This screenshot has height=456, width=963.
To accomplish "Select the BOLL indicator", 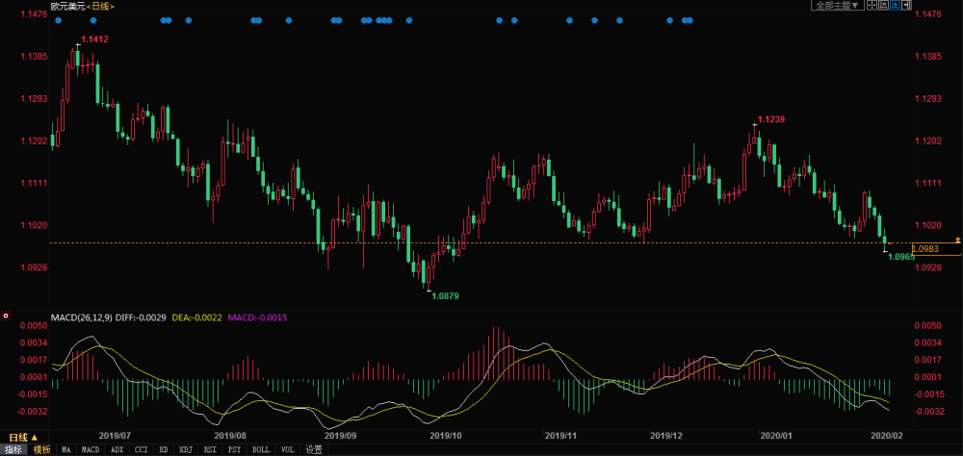I will point(261,449).
